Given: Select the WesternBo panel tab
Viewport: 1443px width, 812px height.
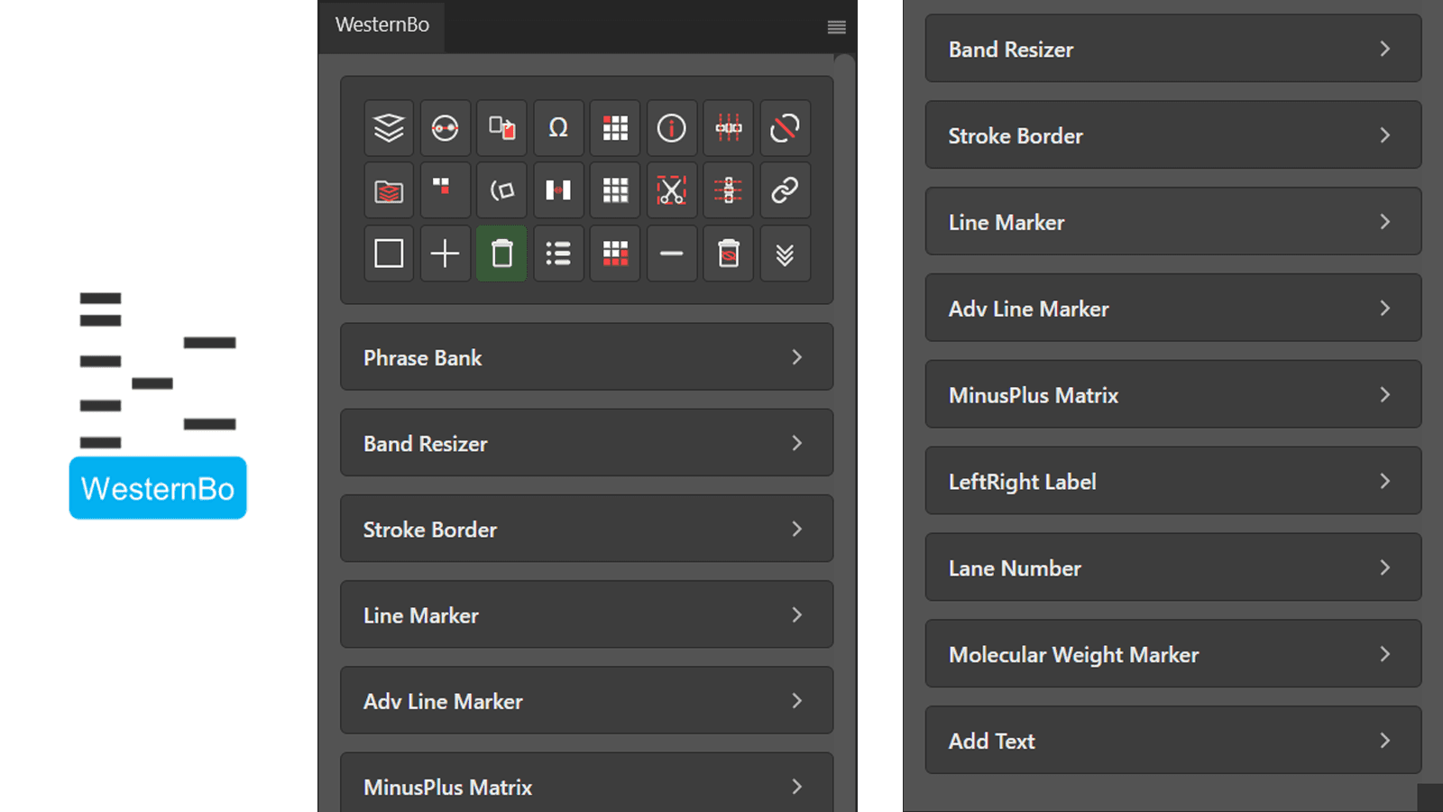Looking at the screenshot, I should click(381, 25).
